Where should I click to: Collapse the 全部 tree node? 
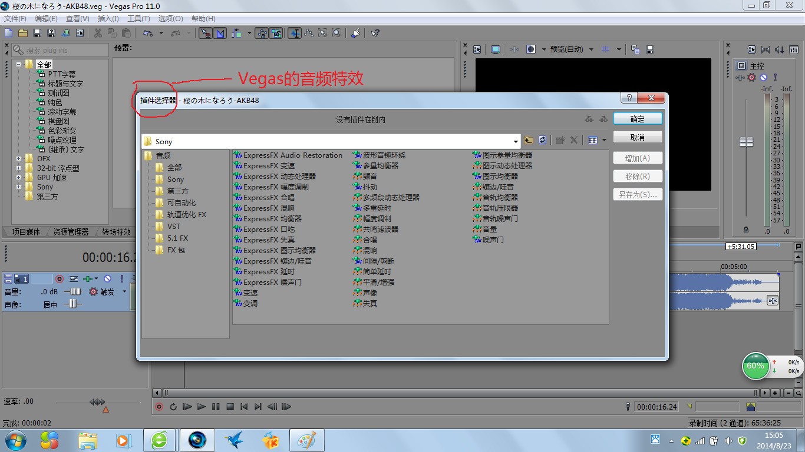coord(19,64)
